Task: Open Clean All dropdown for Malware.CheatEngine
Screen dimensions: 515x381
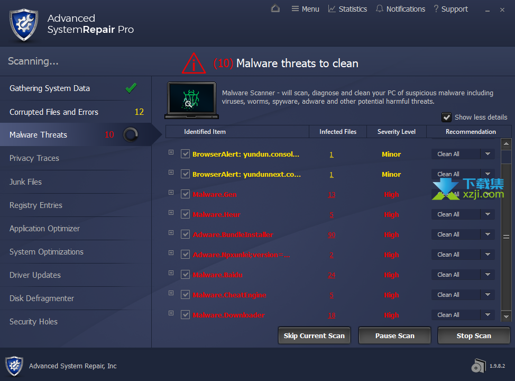Action: click(x=488, y=295)
